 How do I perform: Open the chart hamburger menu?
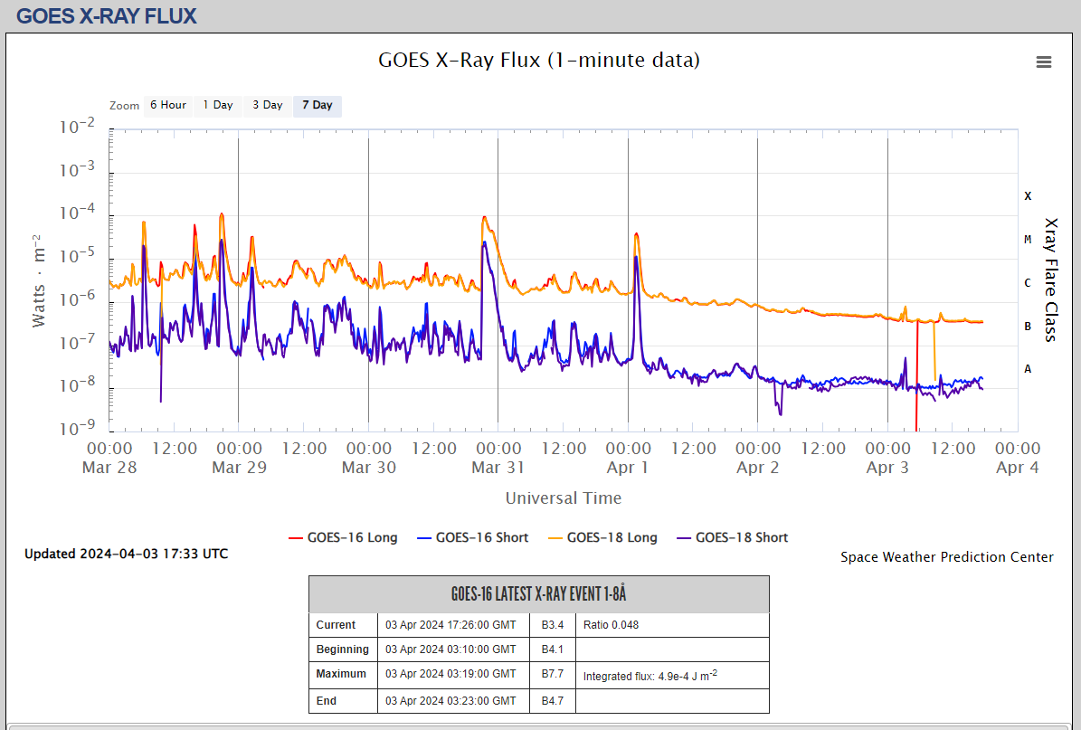(x=1043, y=62)
